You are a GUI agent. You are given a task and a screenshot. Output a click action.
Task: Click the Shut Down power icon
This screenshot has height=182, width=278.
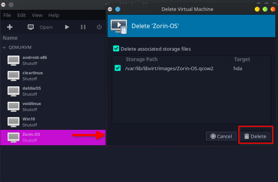(99, 27)
